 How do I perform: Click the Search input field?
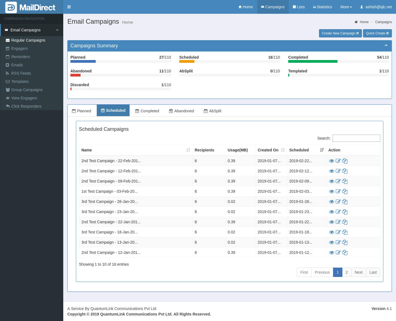point(356,138)
